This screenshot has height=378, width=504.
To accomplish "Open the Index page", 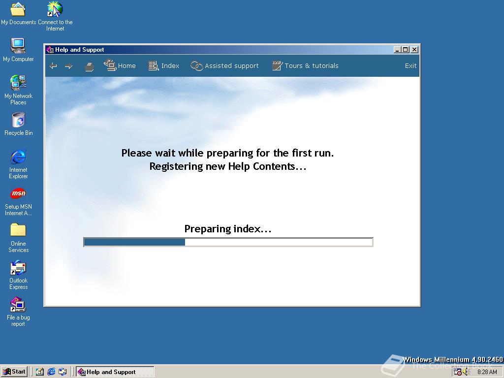I will [163, 65].
